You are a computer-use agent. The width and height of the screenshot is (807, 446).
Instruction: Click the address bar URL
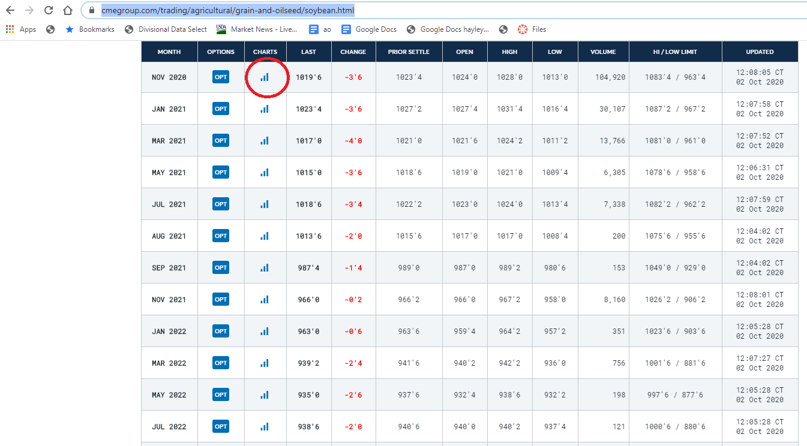coord(228,10)
